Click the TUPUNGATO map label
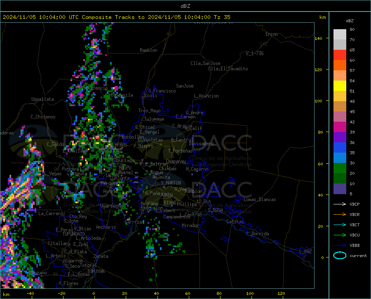 coord(74,234)
